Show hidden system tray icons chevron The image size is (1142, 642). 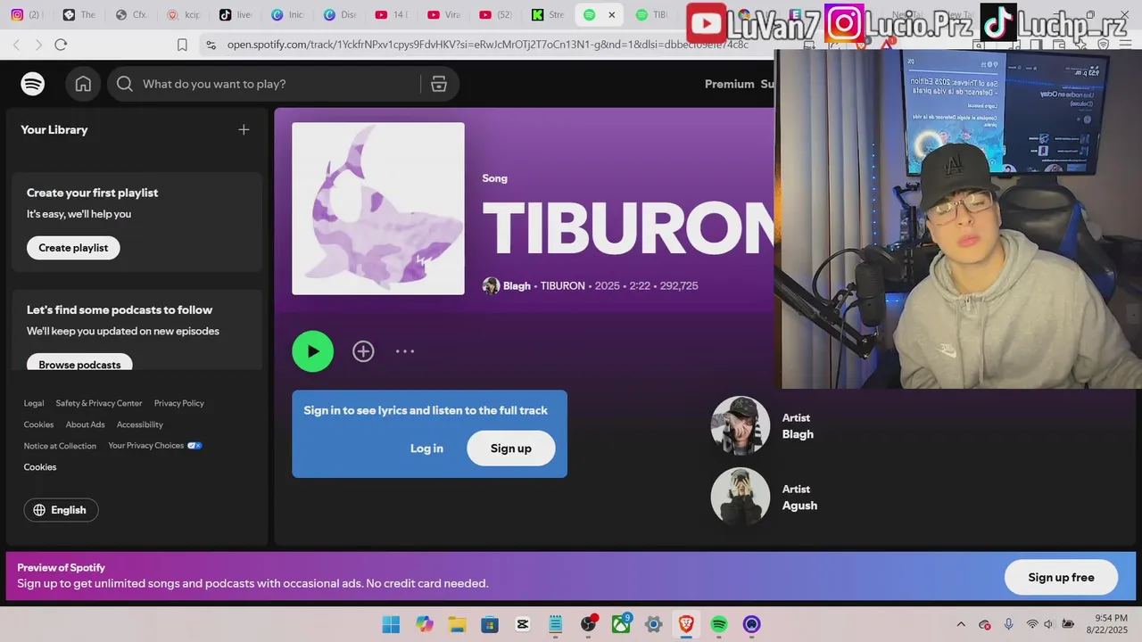pyautogui.click(x=961, y=624)
